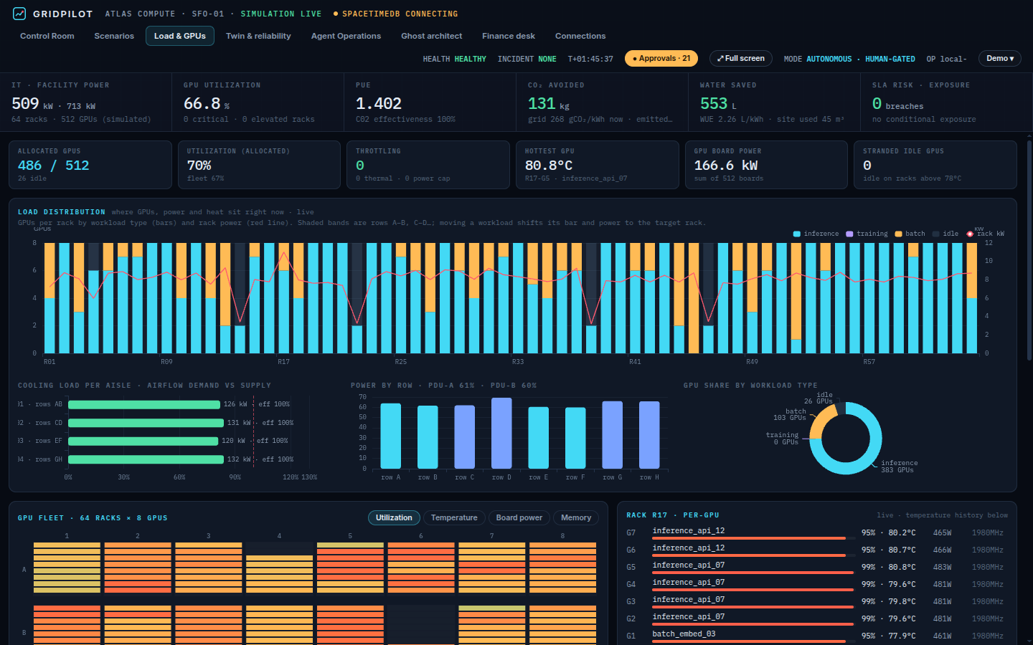Screen dimensions: 1033x645
Task: Click G7 inference_api_12 GPU row
Action: point(816,532)
